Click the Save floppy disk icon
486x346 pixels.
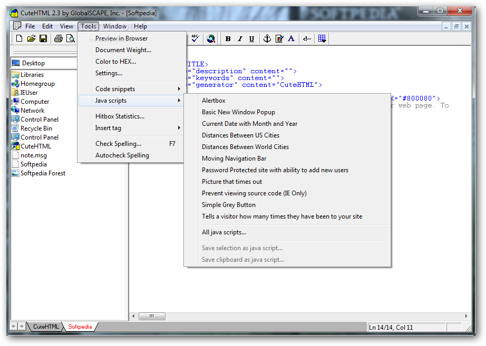(43, 38)
